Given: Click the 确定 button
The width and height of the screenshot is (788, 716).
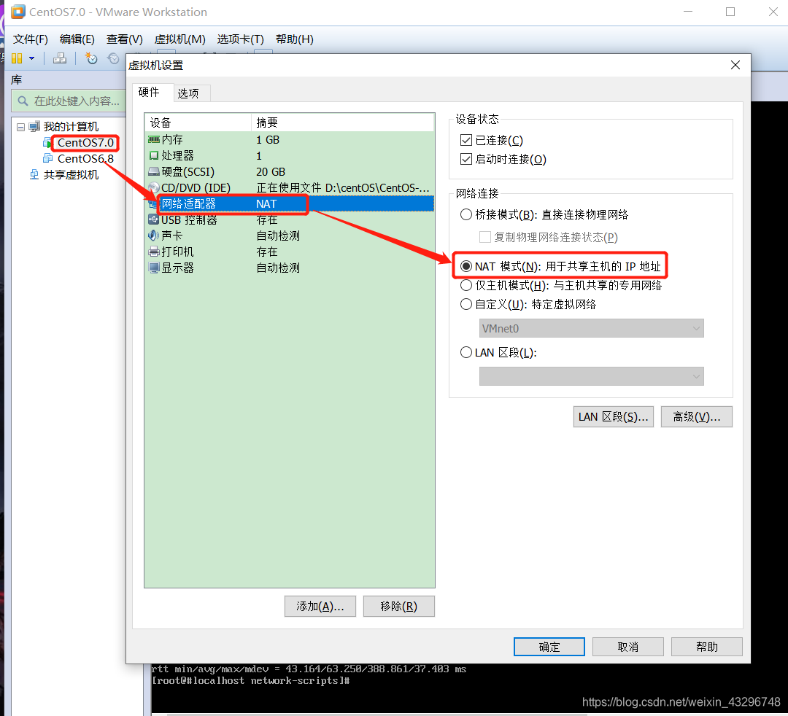Looking at the screenshot, I should pos(549,647).
